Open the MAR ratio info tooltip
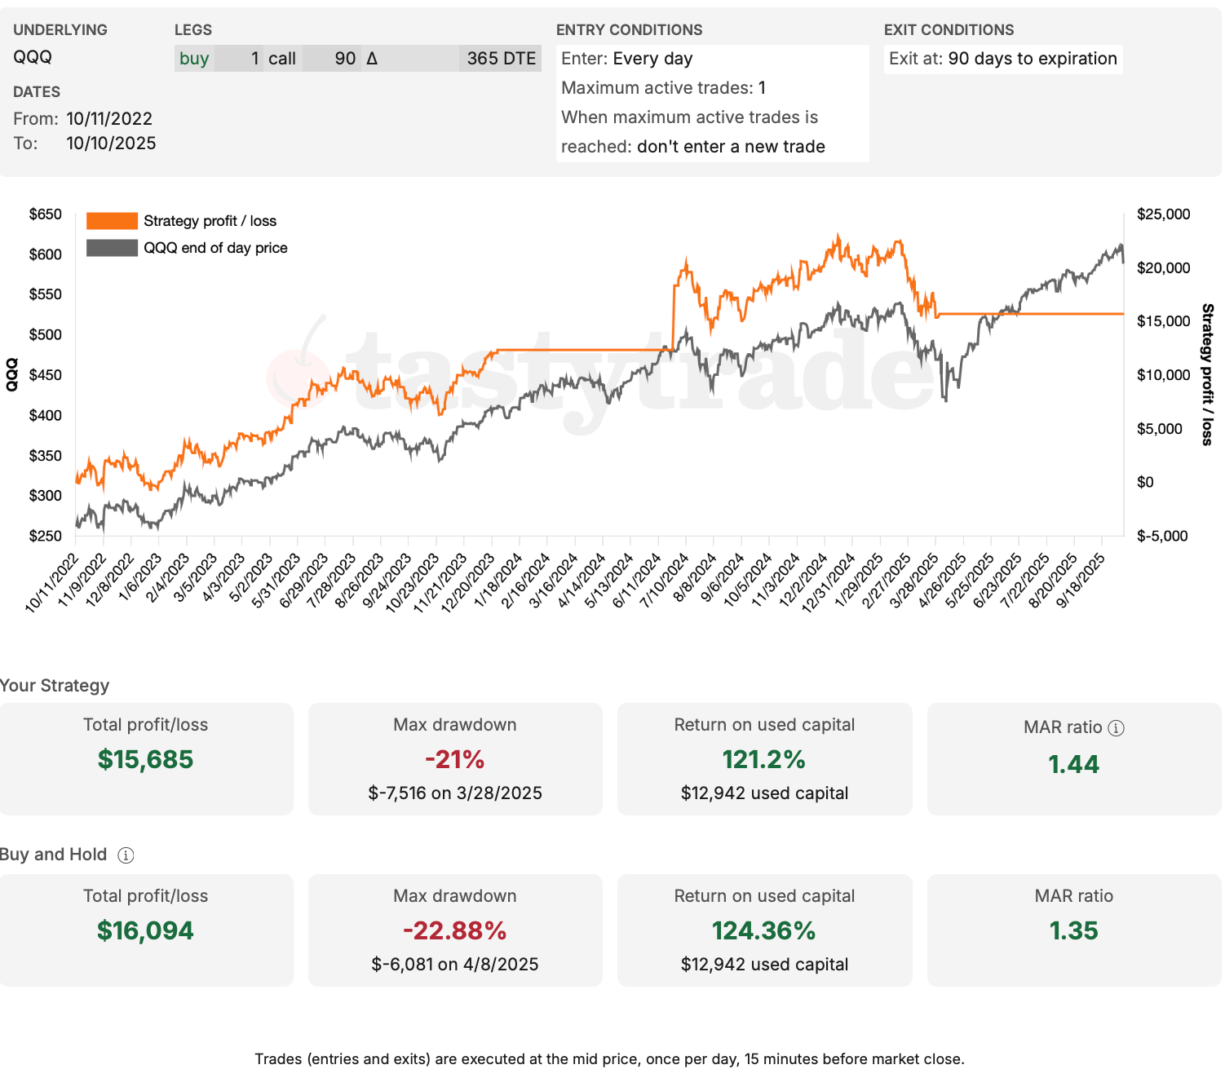1225x1078 pixels. click(1117, 727)
